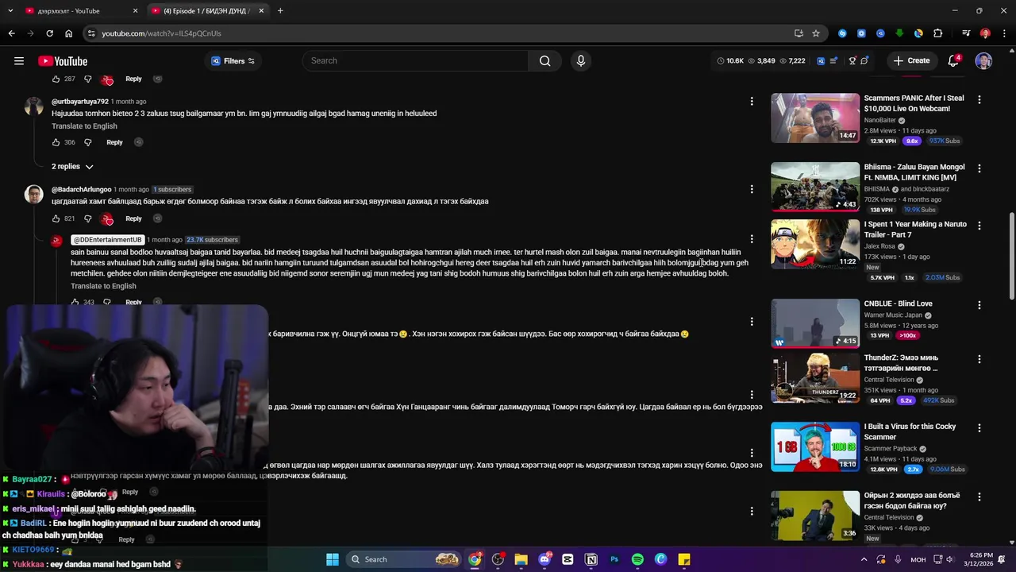The width and height of the screenshot is (1016, 572).
Task: Show hidden system tray icons
Action: click(864, 559)
